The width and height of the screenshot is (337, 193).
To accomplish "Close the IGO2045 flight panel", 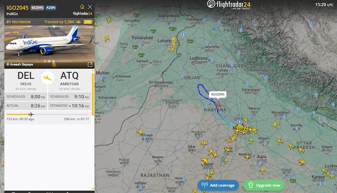I will 90,7.
